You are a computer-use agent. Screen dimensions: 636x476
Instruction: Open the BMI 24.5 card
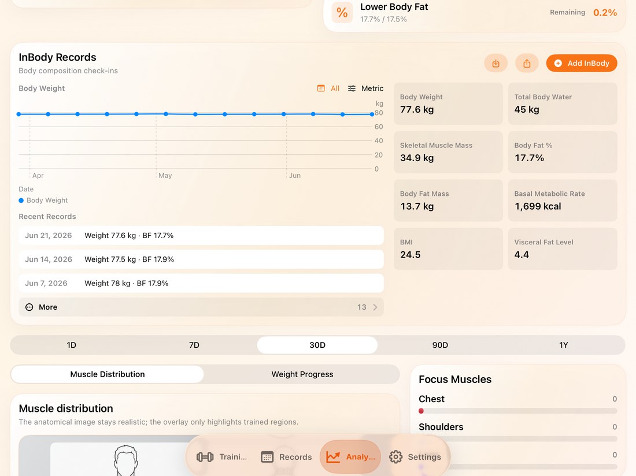click(448, 249)
